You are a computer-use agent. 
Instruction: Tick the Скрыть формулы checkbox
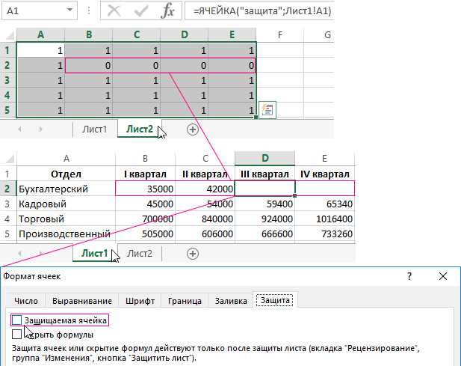[x=16, y=335]
